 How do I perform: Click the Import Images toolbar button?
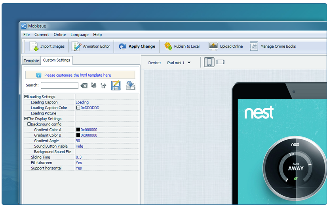click(47, 46)
